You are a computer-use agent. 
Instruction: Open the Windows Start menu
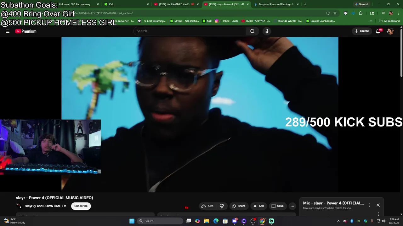pos(132,221)
